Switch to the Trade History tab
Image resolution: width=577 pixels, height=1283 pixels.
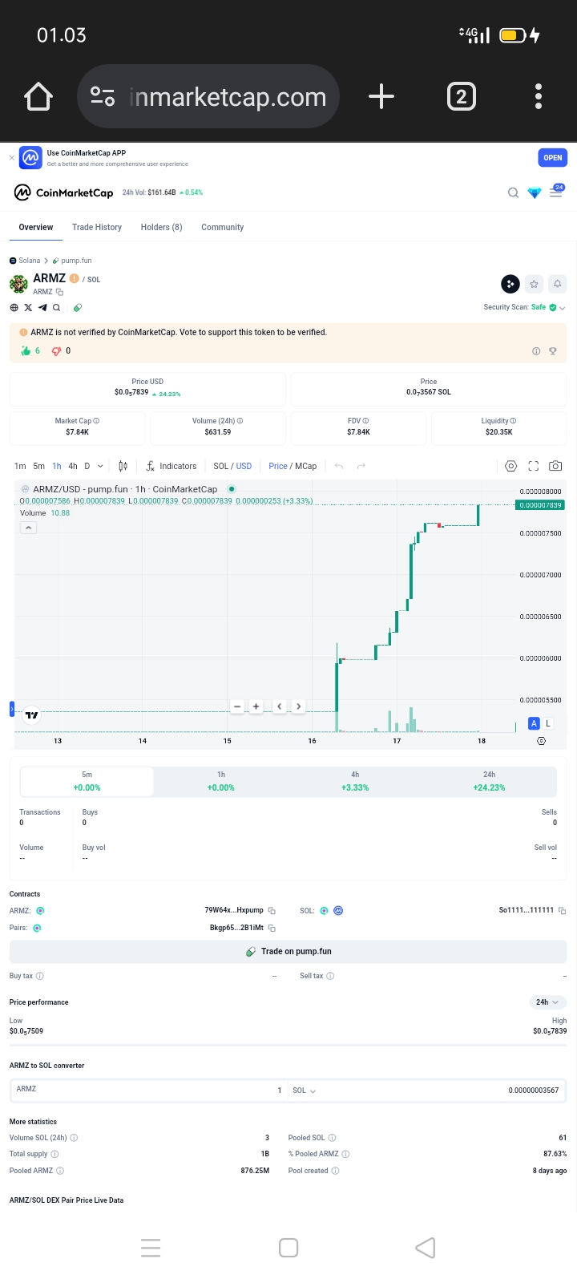(x=97, y=228)
